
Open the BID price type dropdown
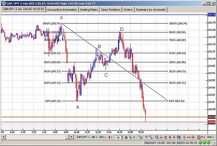pos(102,137)
